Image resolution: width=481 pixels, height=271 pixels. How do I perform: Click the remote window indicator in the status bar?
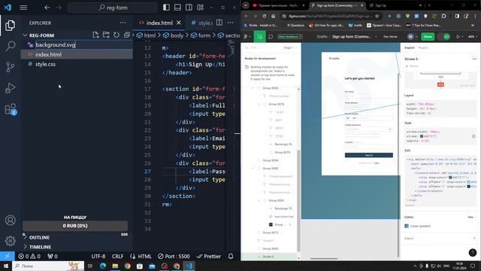pyautogui.click(x=7, y=256)
